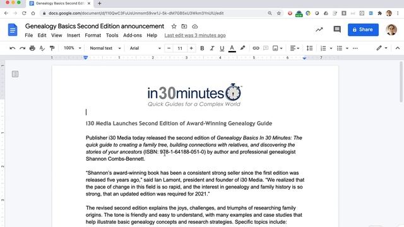Click the left indent ruler marker
The height and width of the screenshot is (227, 404).
click(x=86, y=57)
